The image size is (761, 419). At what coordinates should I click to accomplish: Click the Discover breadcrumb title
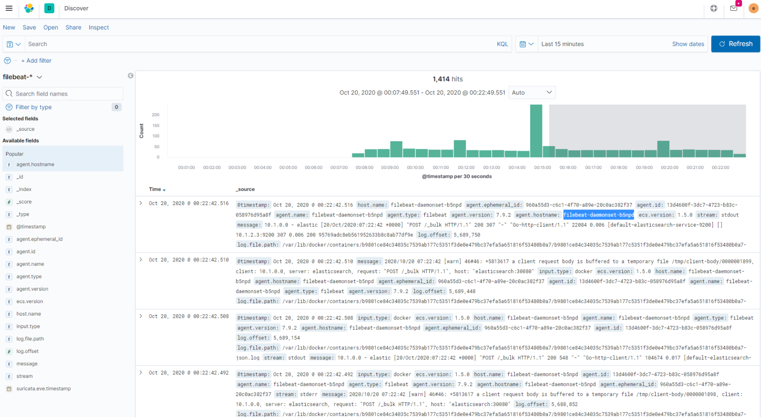coord(76,8)
